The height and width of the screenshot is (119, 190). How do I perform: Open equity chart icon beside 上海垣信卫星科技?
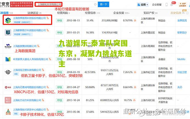point(43,70)
